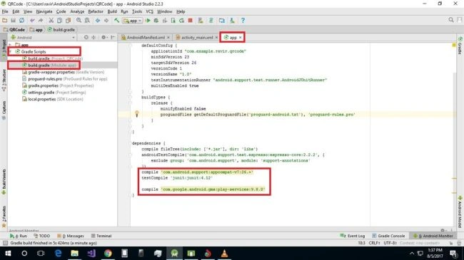Viewport: 464px width, 260px height.
Task: Toggle the Project side tool window
Action: pos(4,49)
